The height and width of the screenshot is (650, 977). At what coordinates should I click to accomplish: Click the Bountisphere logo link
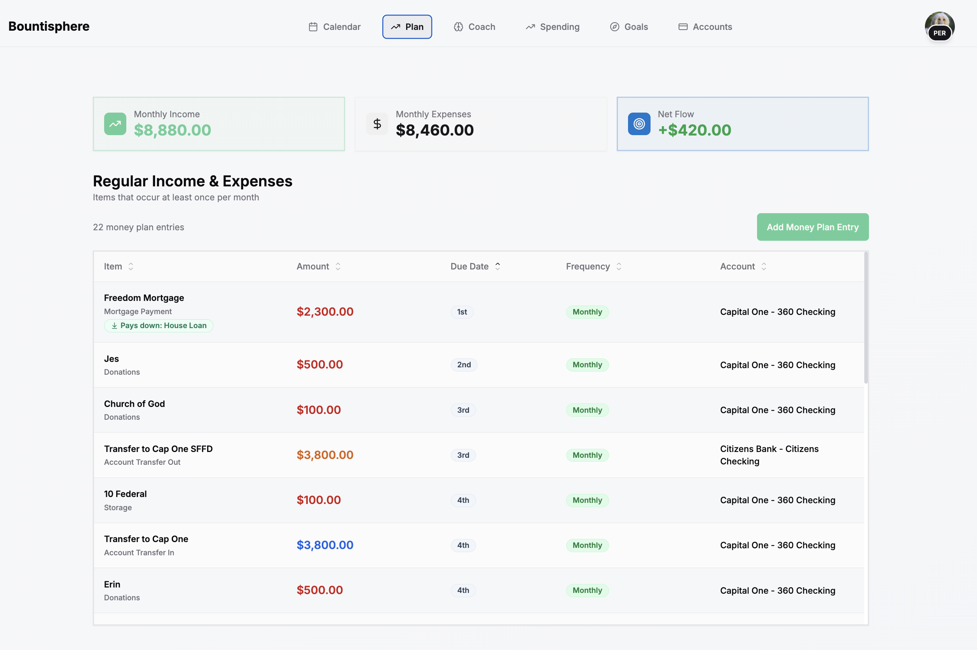click(49, 26)
